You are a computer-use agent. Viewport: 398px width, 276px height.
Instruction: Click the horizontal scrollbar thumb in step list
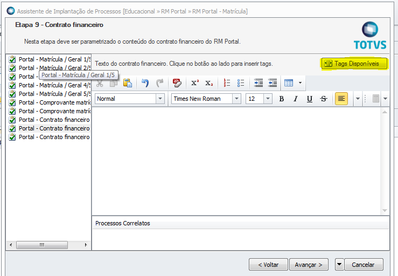pos(42,245)
